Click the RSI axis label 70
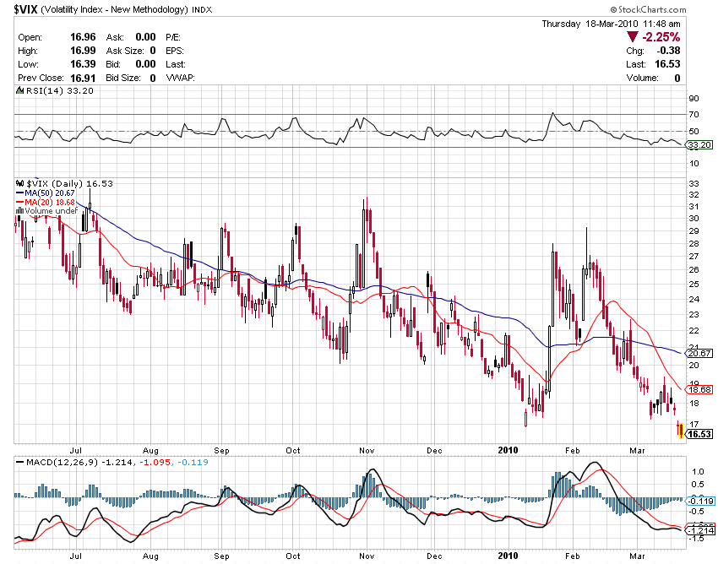Screen dimensions: 718x564 [694, 115]
